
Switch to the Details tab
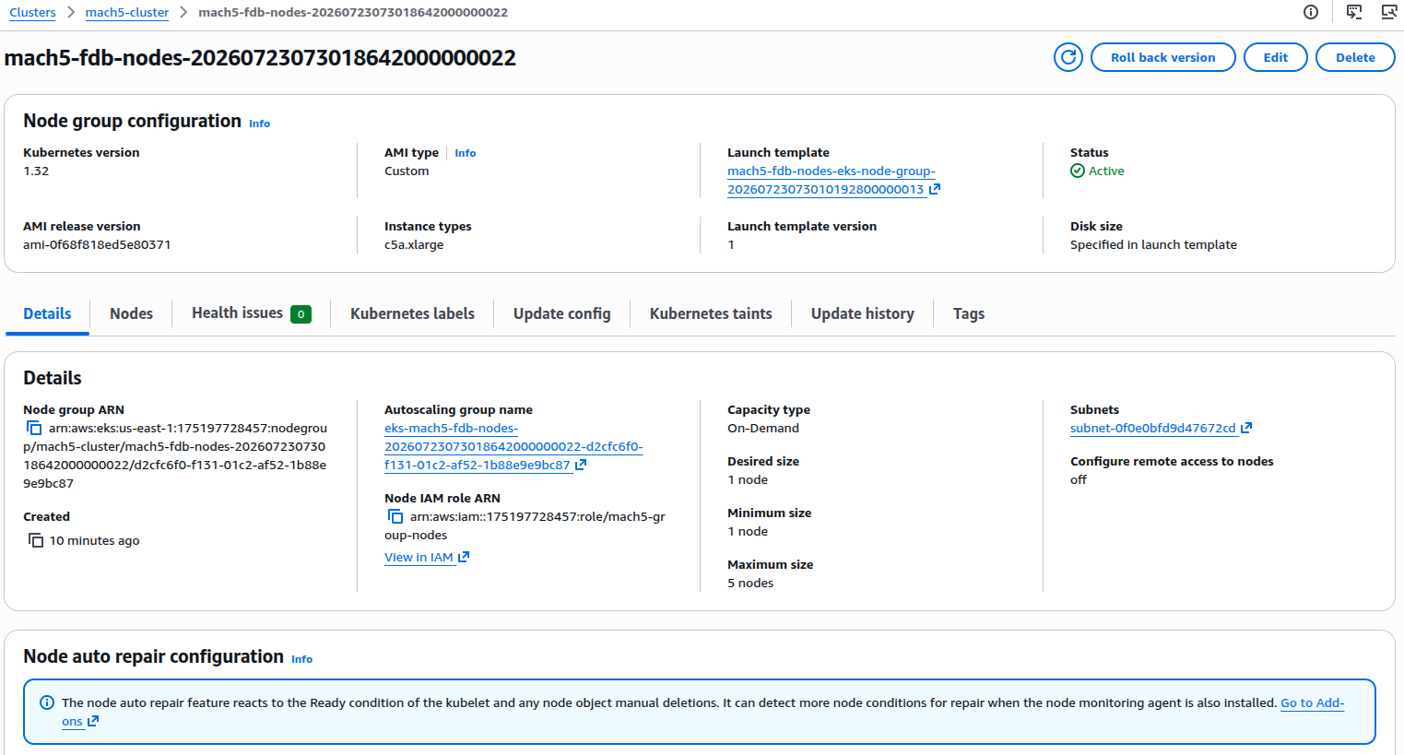point(47,313)
